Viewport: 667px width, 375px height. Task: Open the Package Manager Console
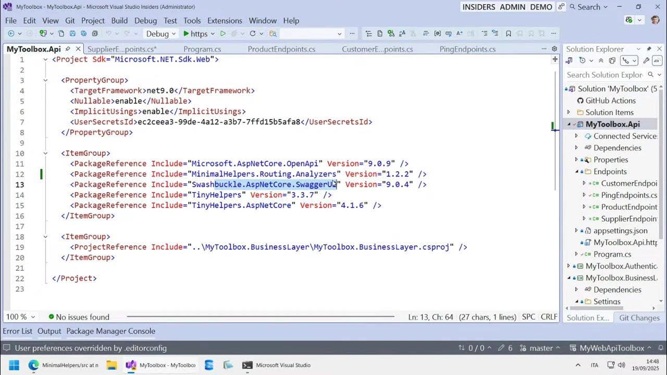click(110, 331)
